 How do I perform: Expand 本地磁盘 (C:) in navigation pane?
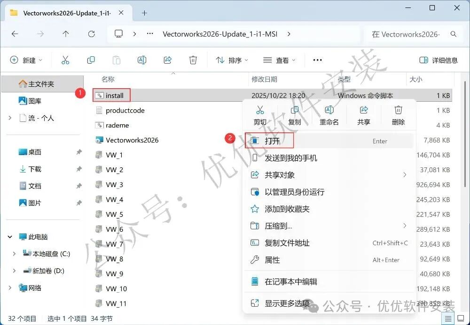[x=14, y=254]
